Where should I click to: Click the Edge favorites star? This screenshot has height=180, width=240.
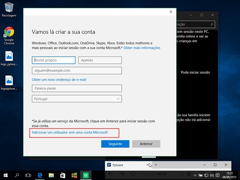[189, 174]
